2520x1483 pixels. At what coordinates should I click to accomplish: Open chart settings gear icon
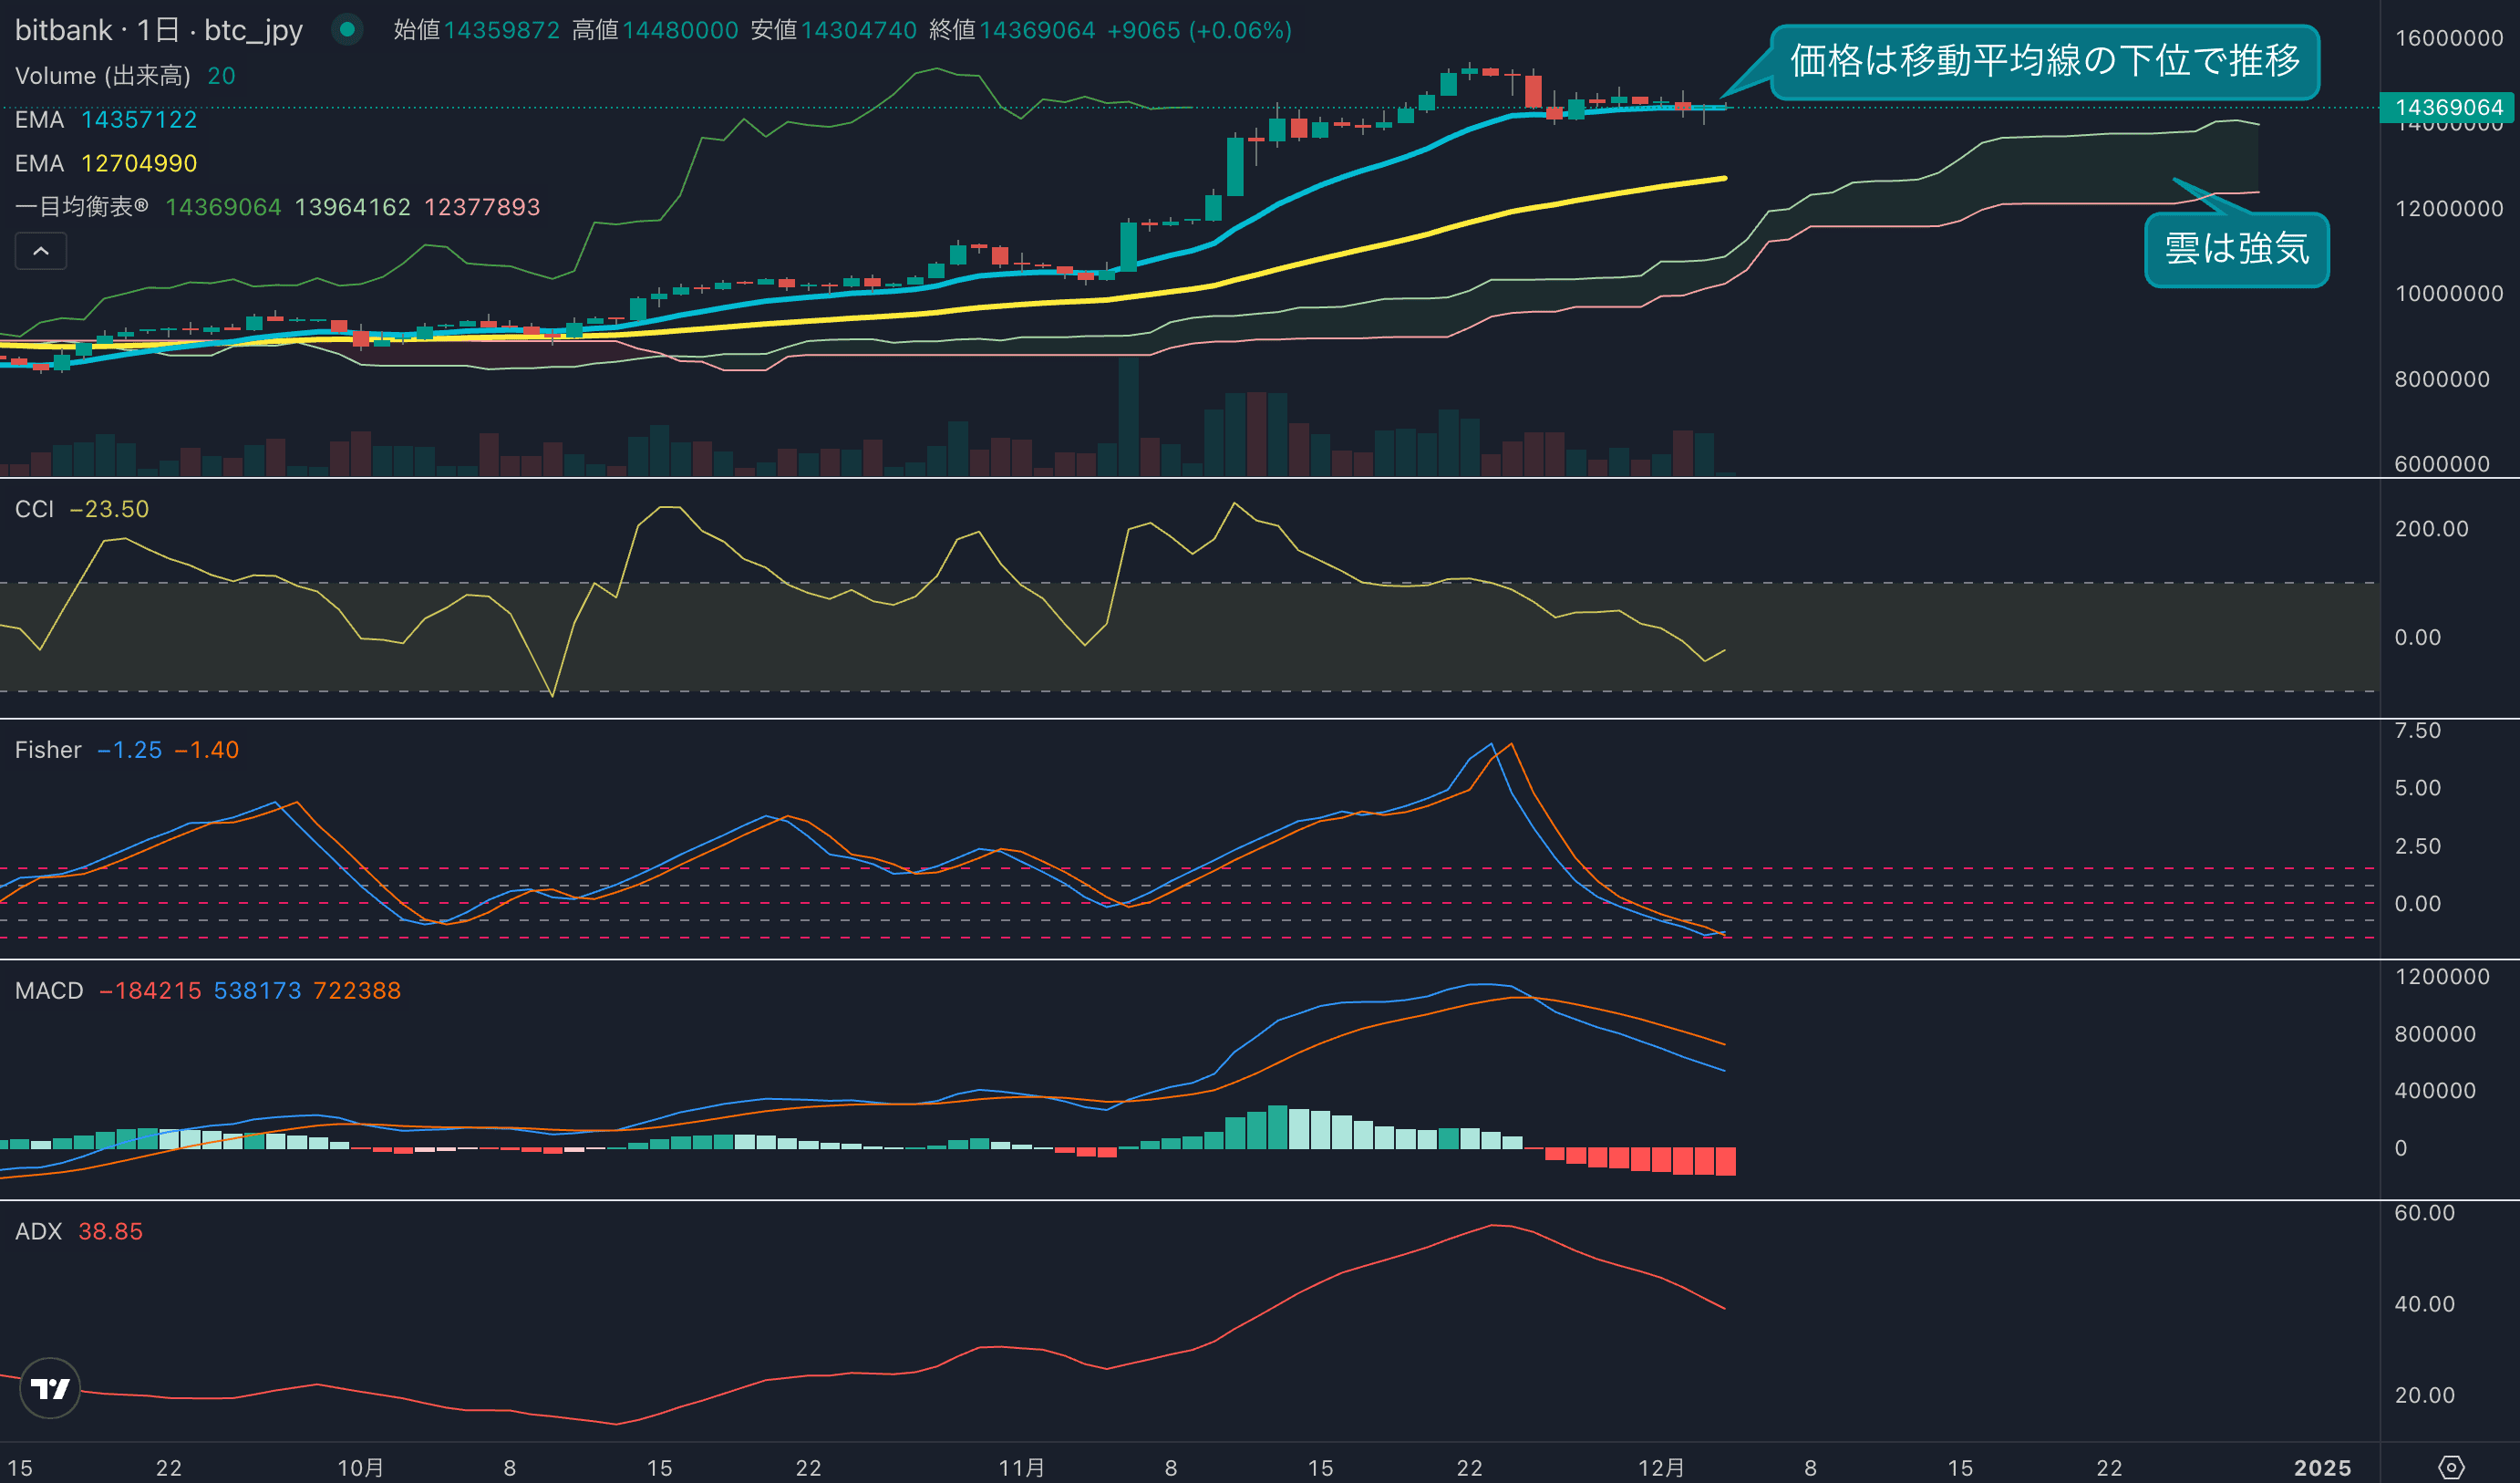[2451, 1467]
